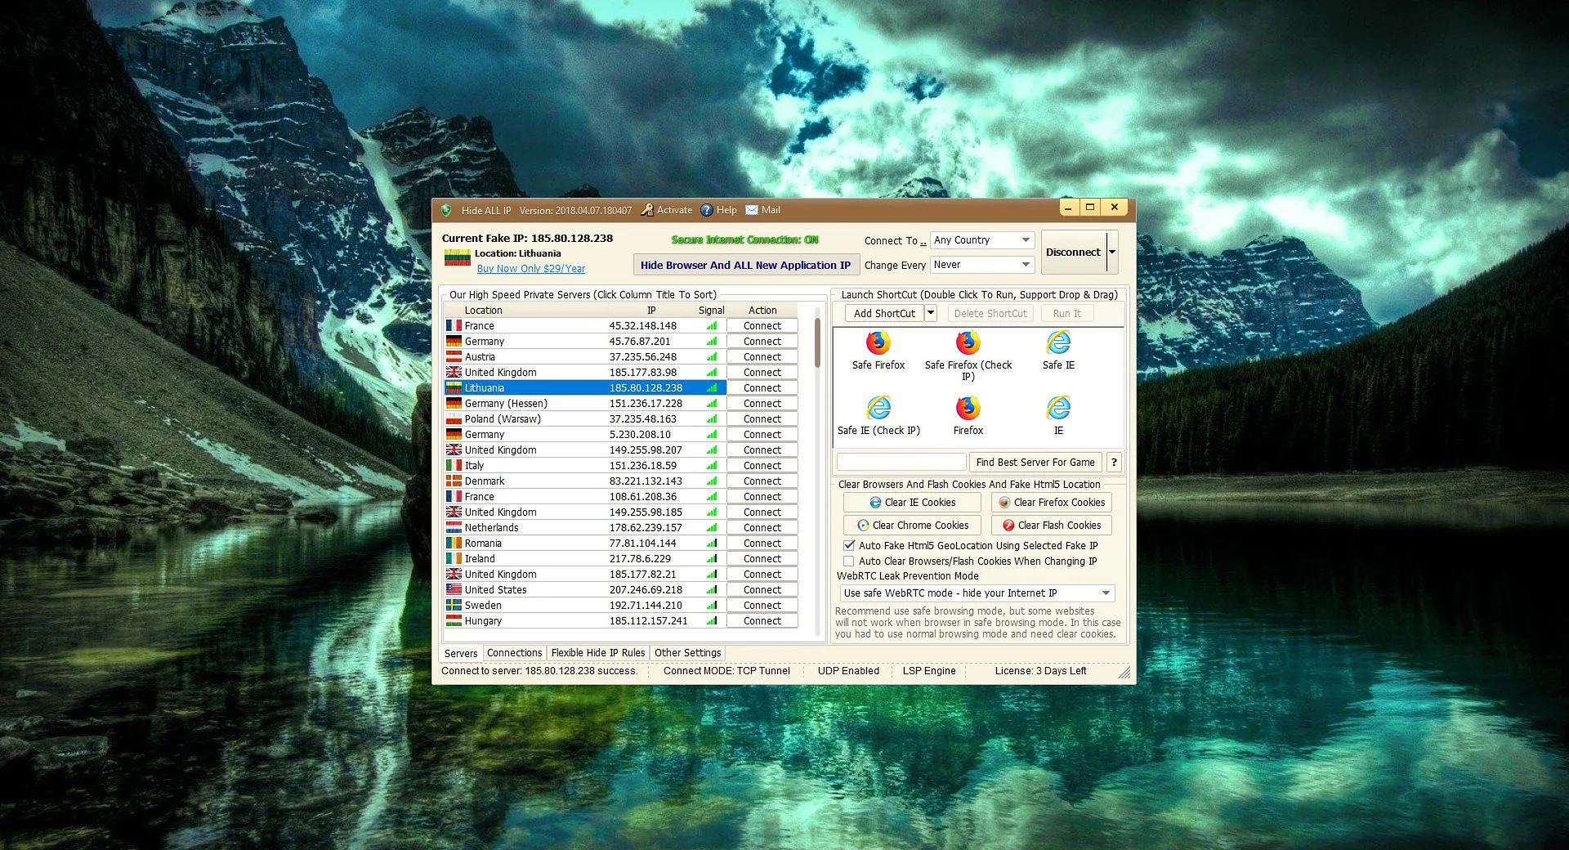Screen dimensions: 1569x850
Task: Expand the Disconnect button arrow menu
Action: [1112, 253]
